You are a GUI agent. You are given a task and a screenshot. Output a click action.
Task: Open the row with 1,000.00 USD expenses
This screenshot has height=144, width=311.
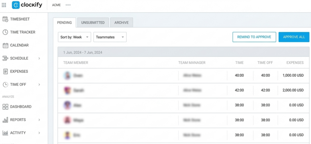tap(183, 76)
